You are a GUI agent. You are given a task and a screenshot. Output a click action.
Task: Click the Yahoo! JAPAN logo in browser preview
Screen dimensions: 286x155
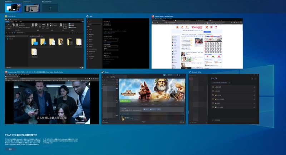pos(197,27)
